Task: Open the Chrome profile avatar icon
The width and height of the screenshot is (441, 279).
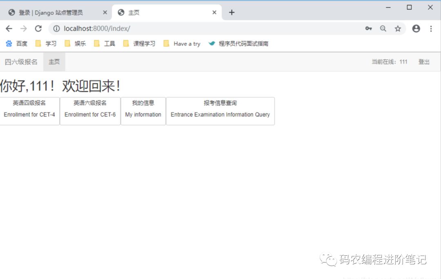Action: click(x=416, y=29)
